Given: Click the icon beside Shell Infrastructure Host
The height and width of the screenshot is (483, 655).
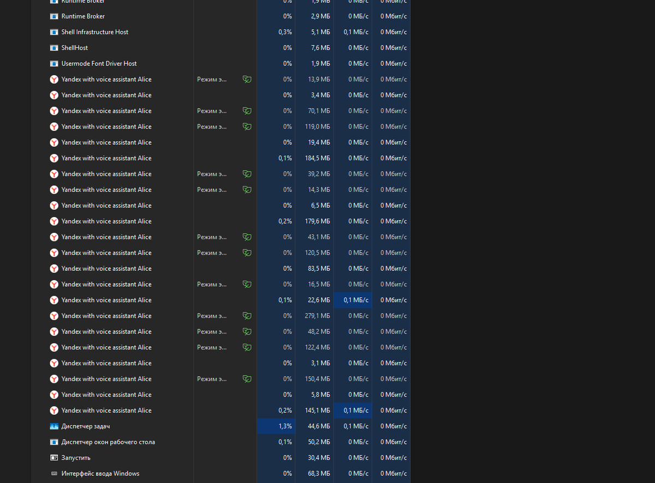Looking at the screenshot, I should (x=54, y=32).
